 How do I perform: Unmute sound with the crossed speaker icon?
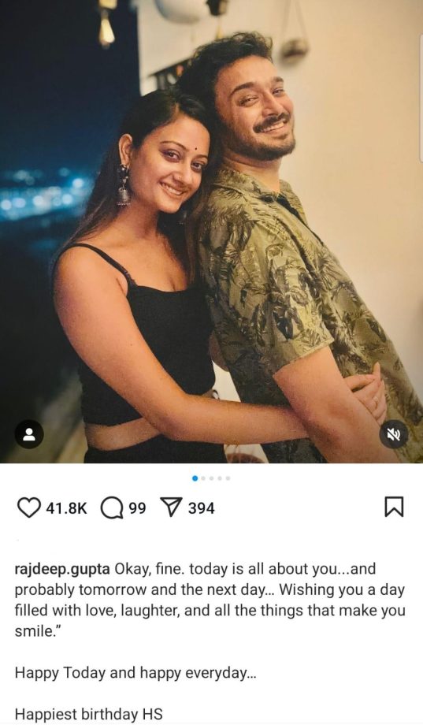394,434
